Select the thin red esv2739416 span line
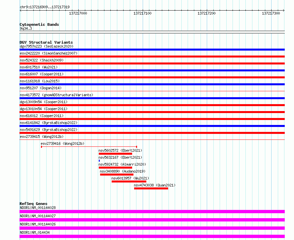Screen dimensions: 294x240 89,147
